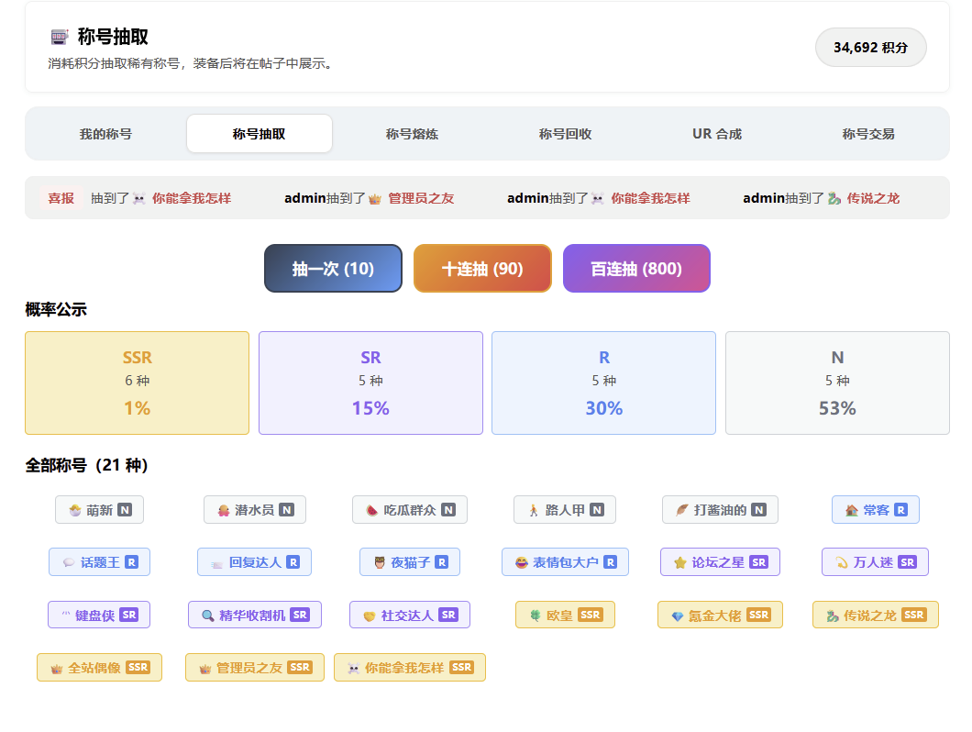Click the 表情包大户 R title badge
The width and height of the screenshot is (972, 732).
pos(566,562)
